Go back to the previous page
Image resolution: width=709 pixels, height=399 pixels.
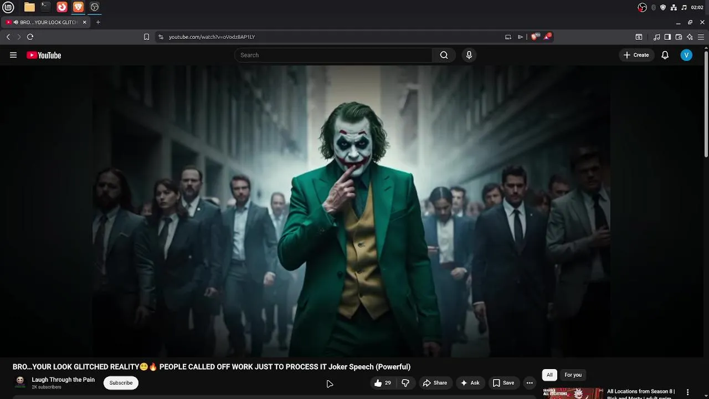8,37
